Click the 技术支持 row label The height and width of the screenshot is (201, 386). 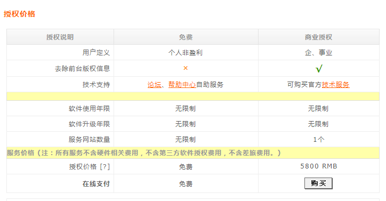pyautogui.click(x=96, y=85)
